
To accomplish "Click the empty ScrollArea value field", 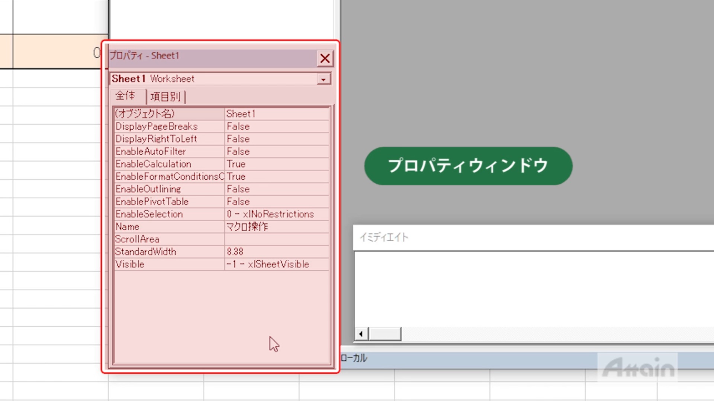I will [x=277, y=239].
